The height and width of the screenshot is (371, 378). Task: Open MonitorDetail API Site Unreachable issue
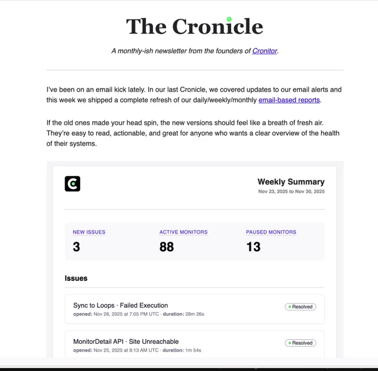pos(126,342)
